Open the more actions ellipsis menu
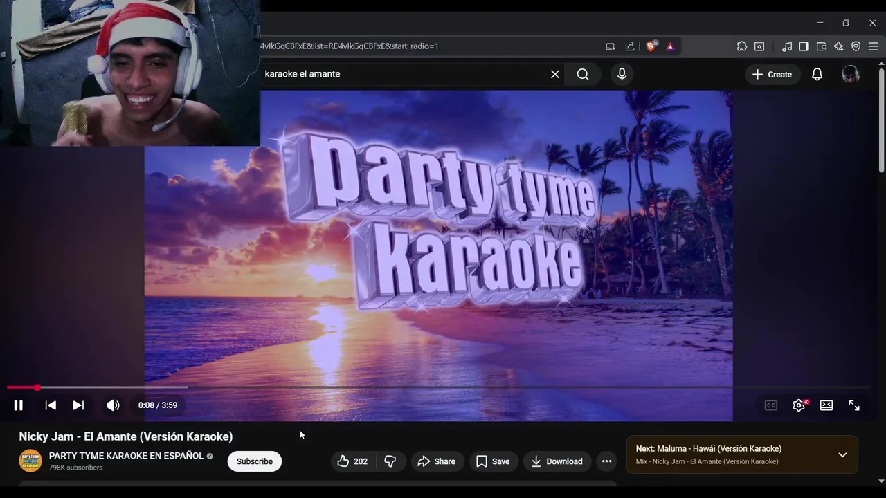Screen dimensions: 886x498 pos(607,461)
